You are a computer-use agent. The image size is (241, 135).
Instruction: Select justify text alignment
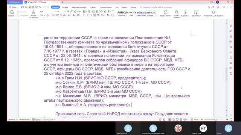pos(95,15)
